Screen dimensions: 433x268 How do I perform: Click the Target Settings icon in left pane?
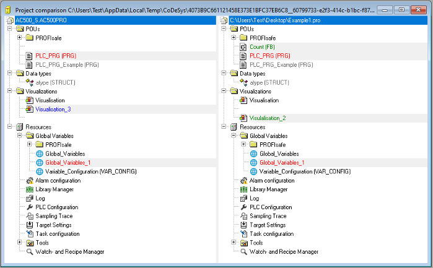click(29, 225)
